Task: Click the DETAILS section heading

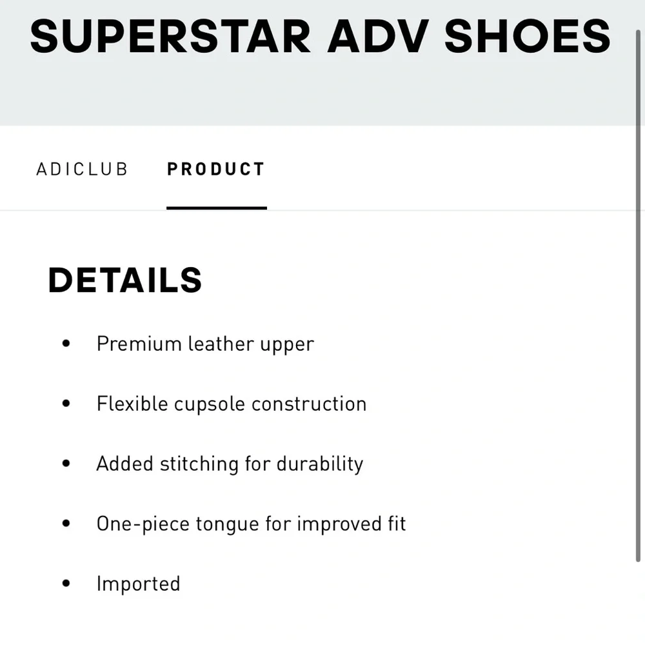Action: [x=124, y=279]
